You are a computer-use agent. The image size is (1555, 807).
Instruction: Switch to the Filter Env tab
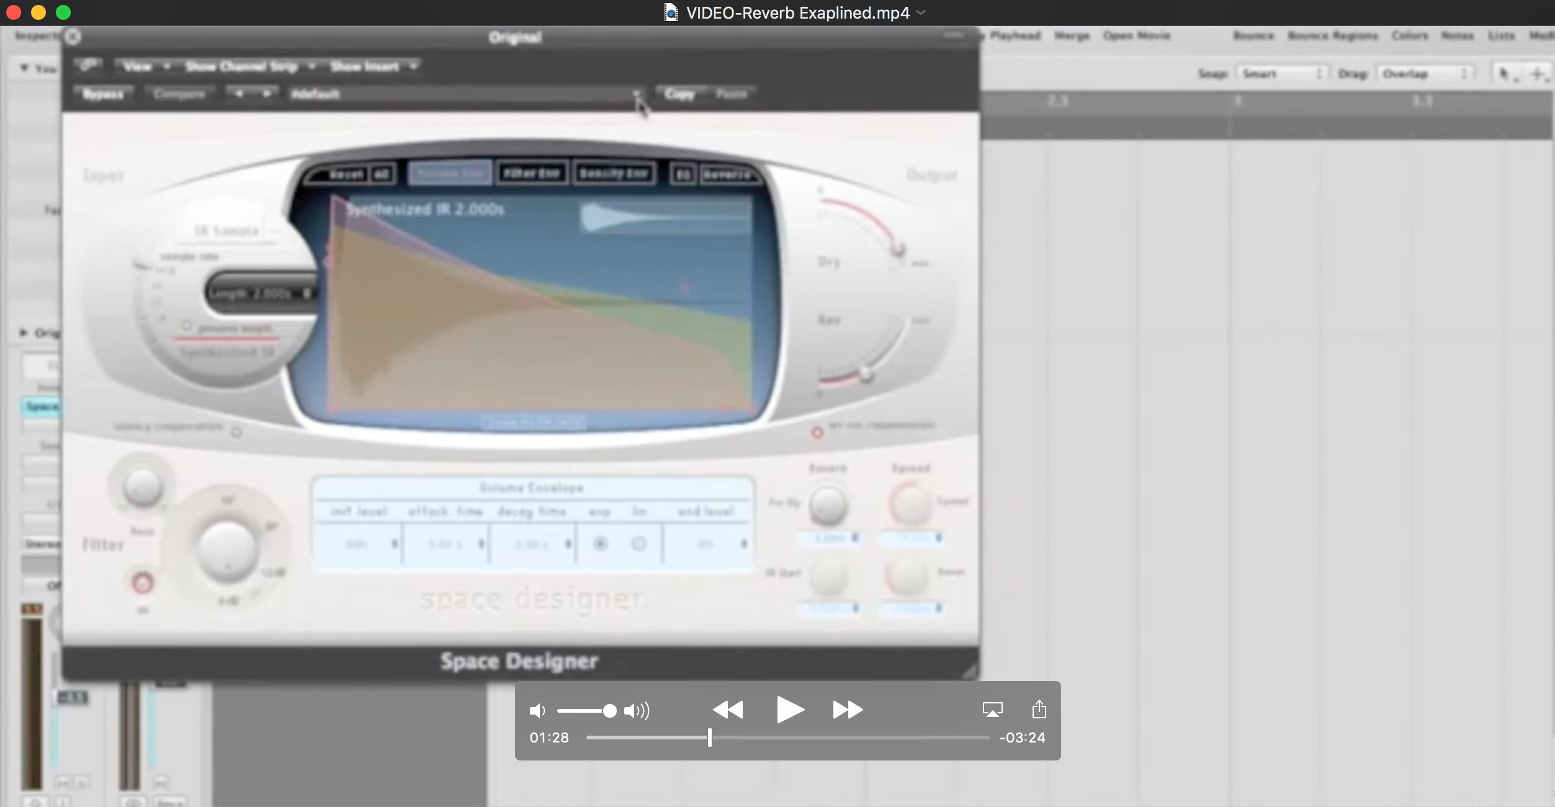[531, 172]
